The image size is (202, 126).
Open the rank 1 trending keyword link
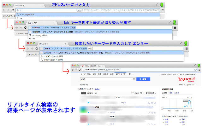(x=166, y=120)
